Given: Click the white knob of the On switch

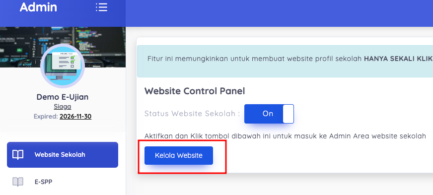Looking at the screenshot, I should pyautogui.click(x=288, y=114).
